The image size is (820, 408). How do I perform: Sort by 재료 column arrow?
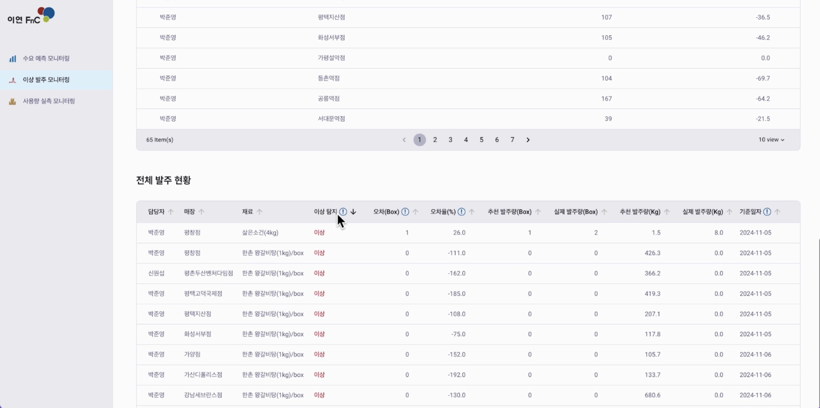pos(259,211)
